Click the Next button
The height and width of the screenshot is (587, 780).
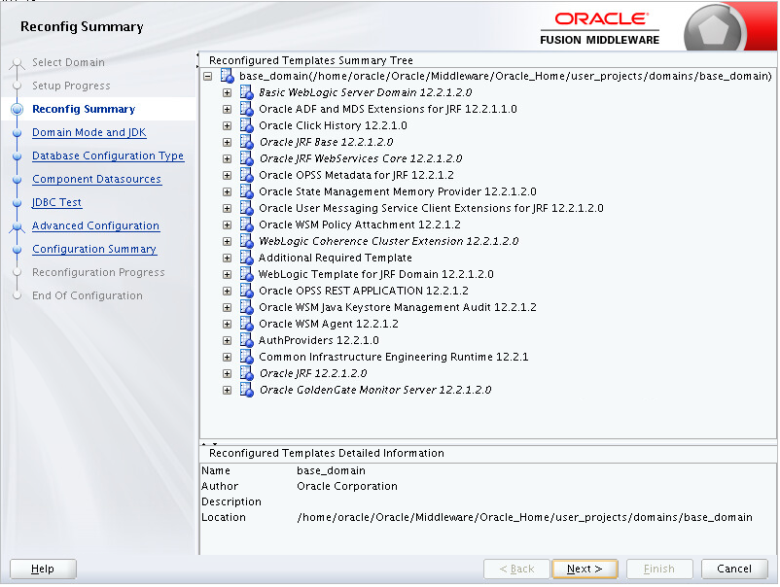click(585, 569)
